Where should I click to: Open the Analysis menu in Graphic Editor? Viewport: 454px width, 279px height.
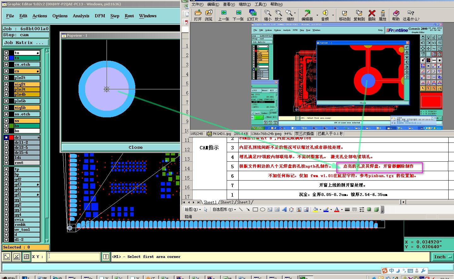click(x=81, y=16)
